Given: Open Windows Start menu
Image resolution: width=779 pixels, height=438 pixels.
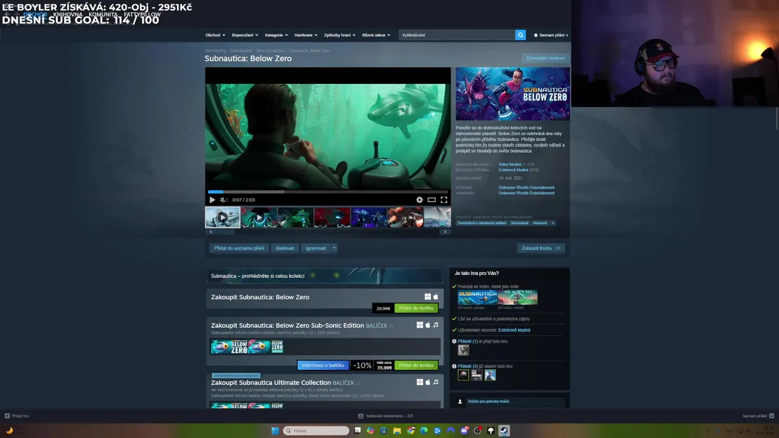Looking at the screenshot, I should pos(275,431).
